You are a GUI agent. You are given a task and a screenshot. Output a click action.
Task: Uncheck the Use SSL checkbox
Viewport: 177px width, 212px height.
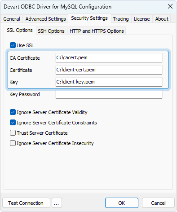pyautogui.click(x=13, y=45)
